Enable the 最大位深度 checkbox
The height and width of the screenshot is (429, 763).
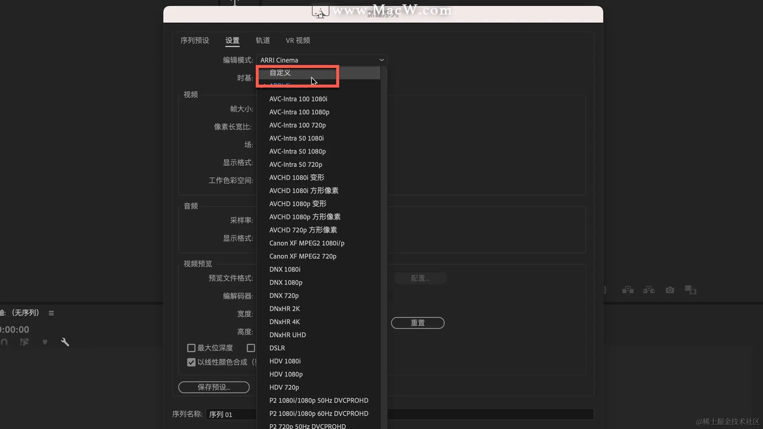tap(191, 348)
